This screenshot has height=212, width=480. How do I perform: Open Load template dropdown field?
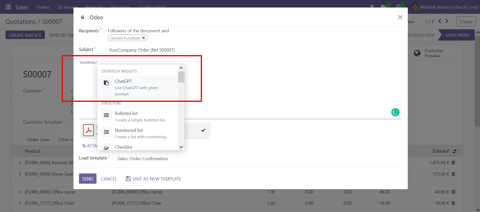point(175,159)
